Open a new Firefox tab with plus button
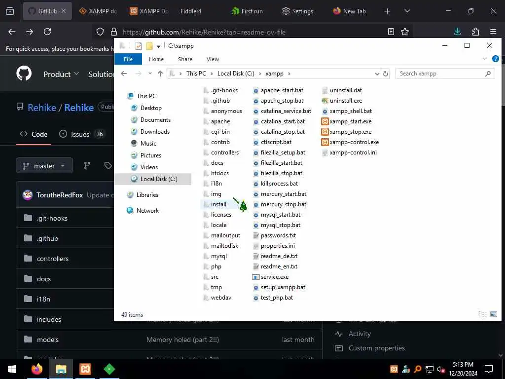The width and height of the screenshot is (505, 379). [x=388, y=11]
